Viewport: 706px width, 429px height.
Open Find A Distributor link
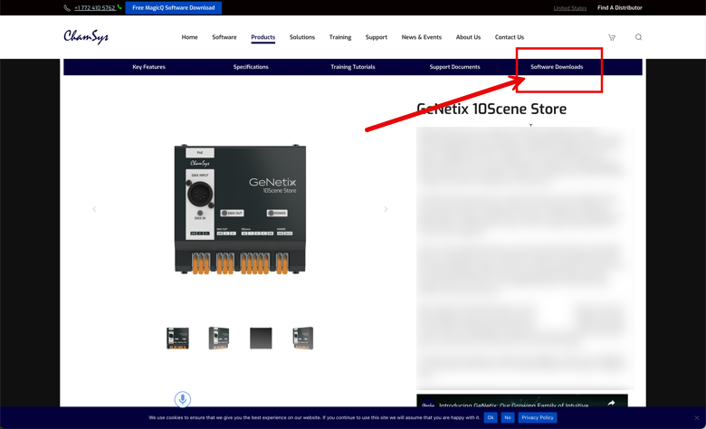pos(619,7)
